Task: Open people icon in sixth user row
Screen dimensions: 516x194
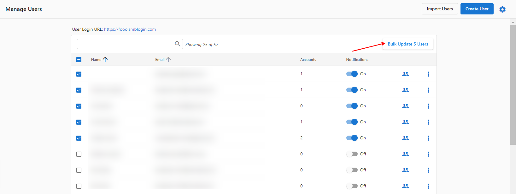Action: pos(406,154)
